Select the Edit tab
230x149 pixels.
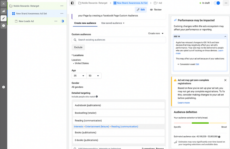point(141,10)
